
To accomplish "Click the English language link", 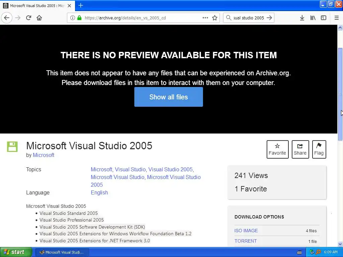I will (99, 192).
